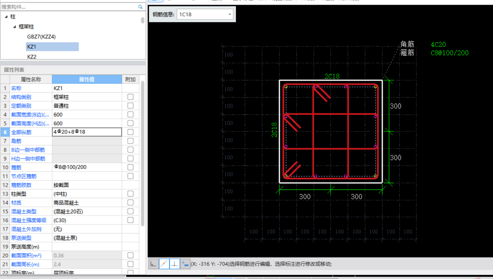Viewport: 493px width, 279px height.
Task: Select the vertical left-side 2C18 rebar label
Action: pyautogui.click(x=274, y=130)
